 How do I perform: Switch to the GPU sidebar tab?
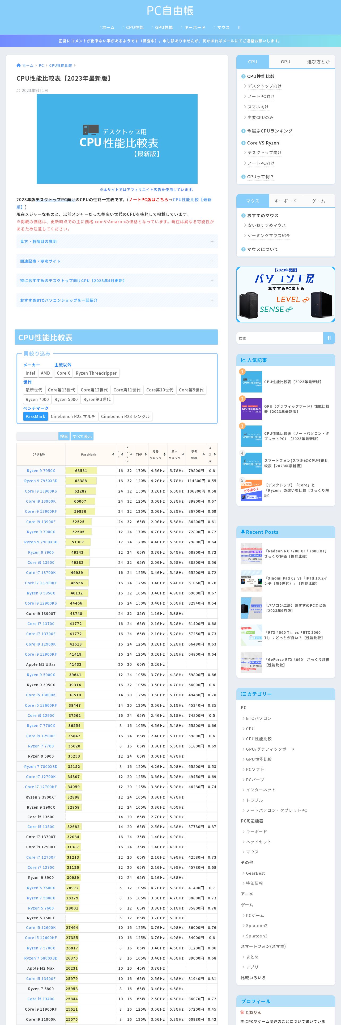(285, 62)
